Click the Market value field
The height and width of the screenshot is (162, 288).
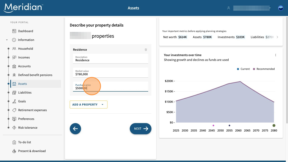110,73
